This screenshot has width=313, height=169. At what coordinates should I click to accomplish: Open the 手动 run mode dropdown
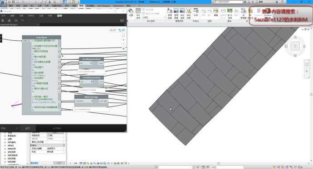click(10, 128)
